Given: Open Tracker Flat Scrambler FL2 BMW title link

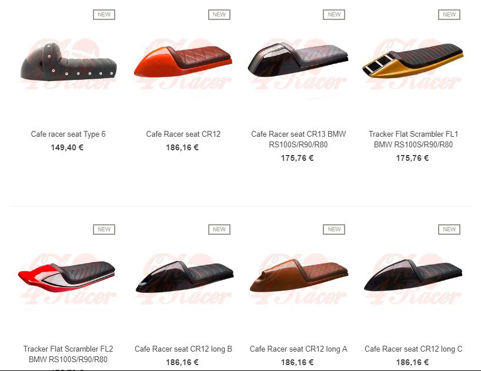Looking at the screenshot, I should [68, 354].
